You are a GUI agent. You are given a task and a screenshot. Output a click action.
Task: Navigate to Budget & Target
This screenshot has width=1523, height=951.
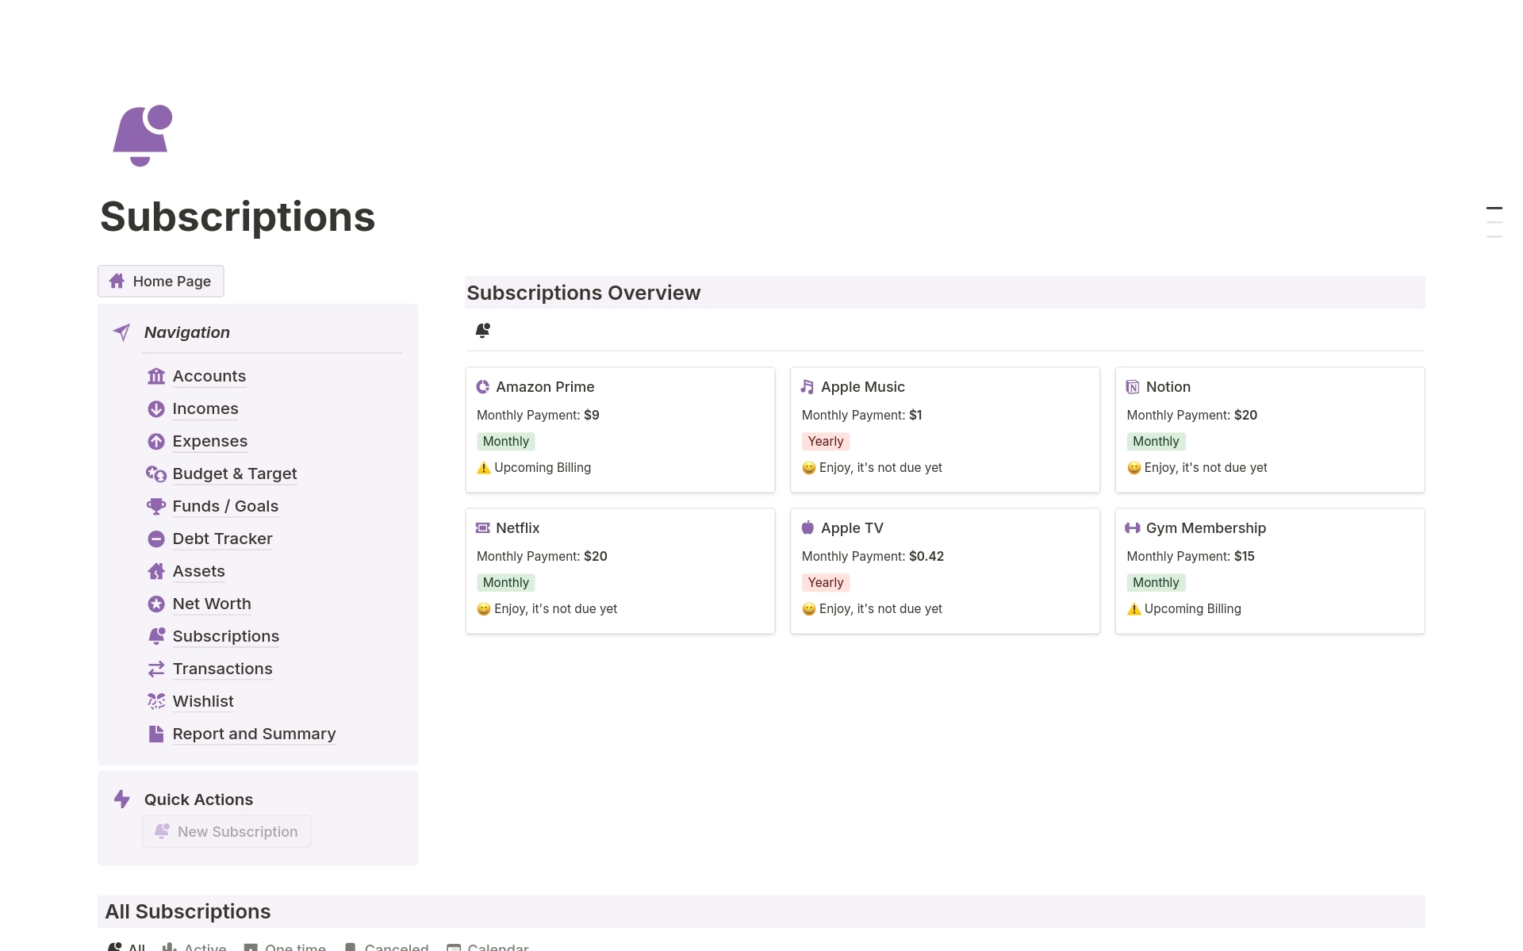[235, 474]
